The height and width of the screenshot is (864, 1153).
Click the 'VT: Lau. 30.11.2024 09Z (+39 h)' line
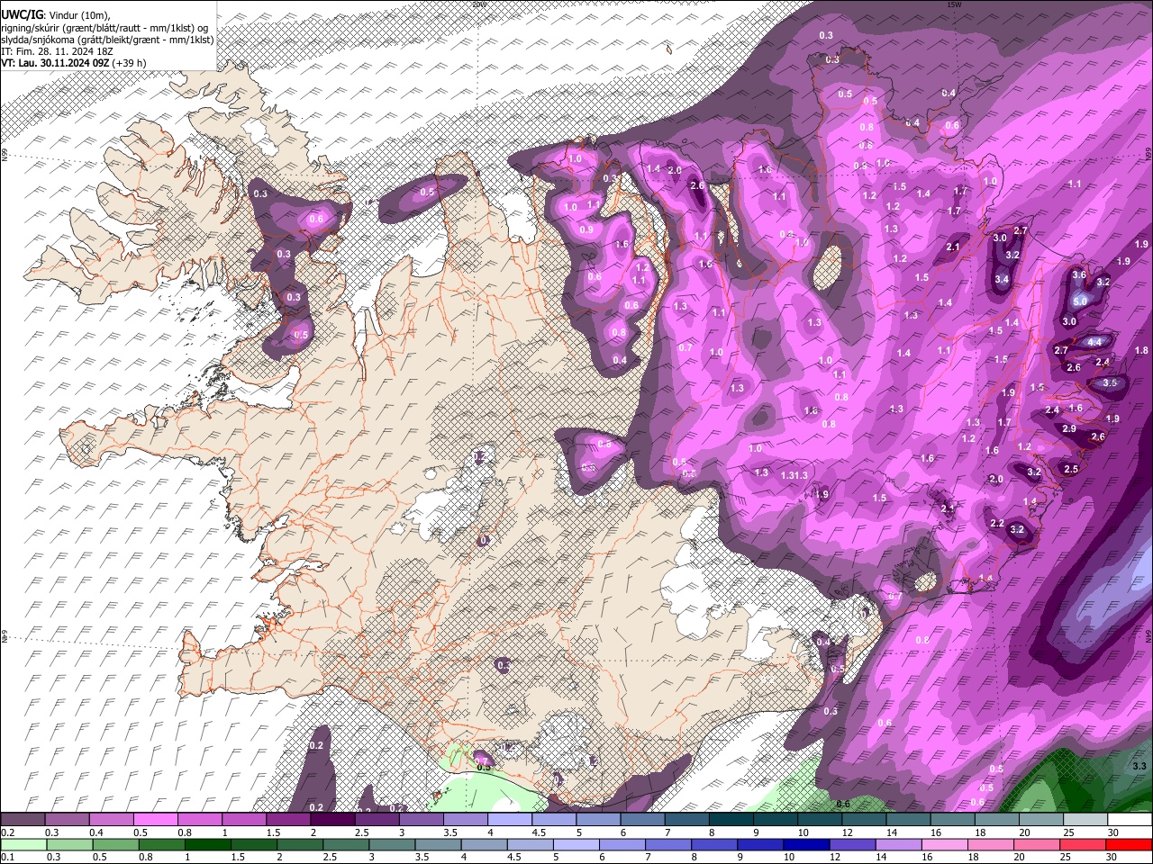(73, 63)
